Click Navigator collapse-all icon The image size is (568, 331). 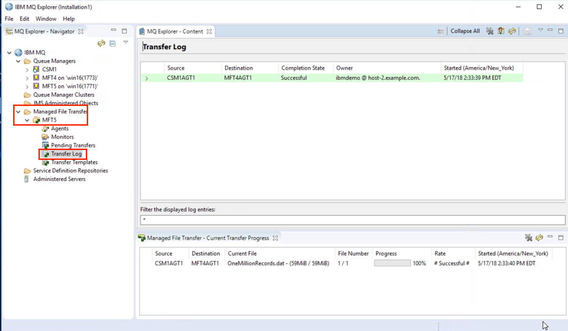pos(113,43)
